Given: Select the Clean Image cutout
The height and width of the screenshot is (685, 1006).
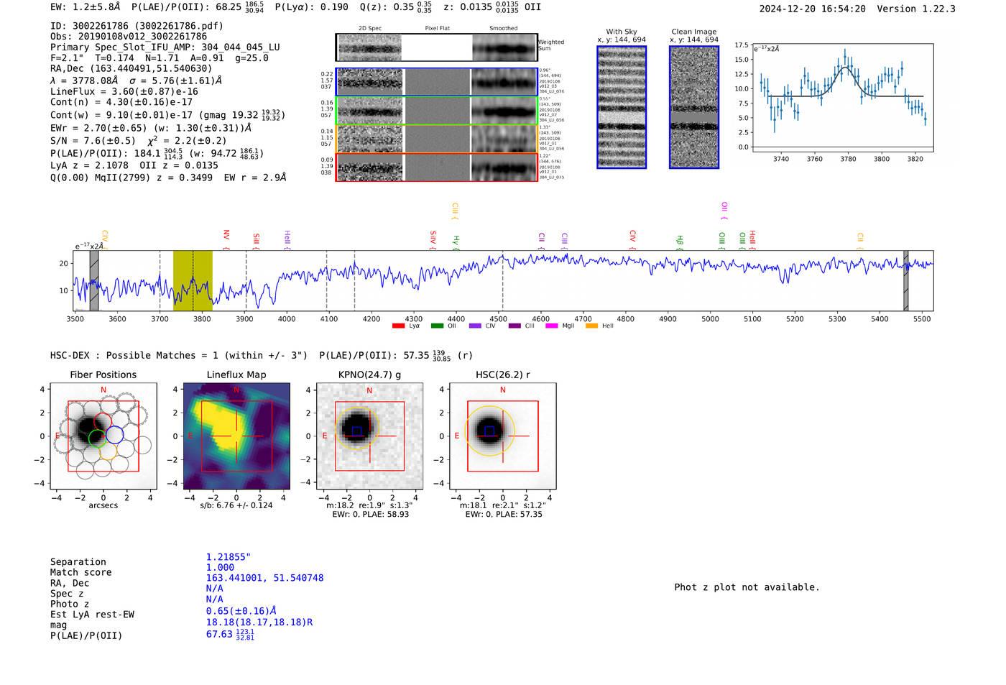Looking at the screenshot, I should click(694, 107).
